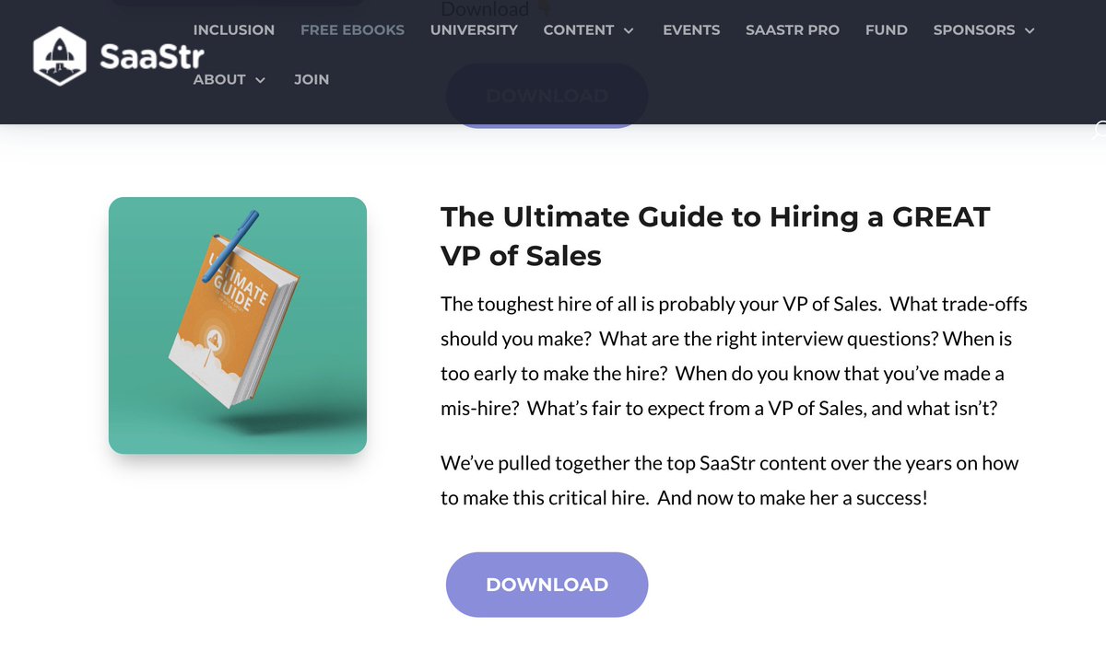This screenshot has width=1106, height=649.
Task: Click the dimmed Download button under header
Action: click(x=547, y=95)
